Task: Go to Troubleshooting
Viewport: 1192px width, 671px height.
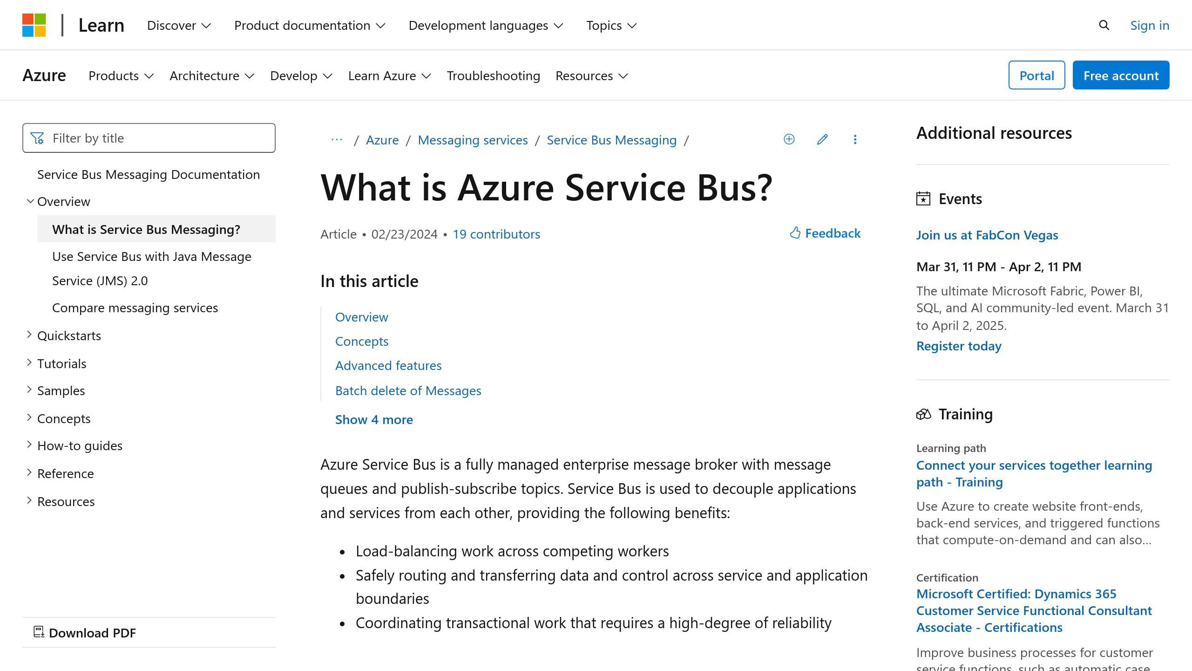Action: (x=494, y=75)
